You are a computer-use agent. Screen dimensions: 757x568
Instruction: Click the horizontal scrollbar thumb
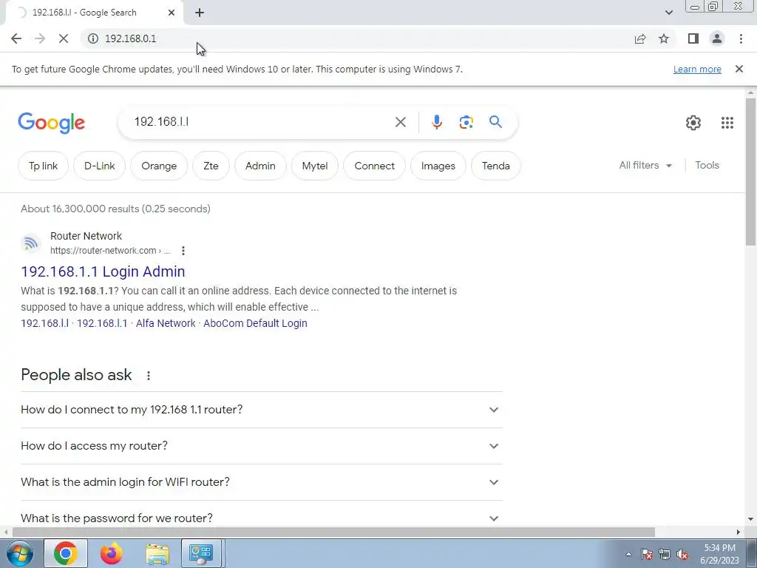[333, 532]
